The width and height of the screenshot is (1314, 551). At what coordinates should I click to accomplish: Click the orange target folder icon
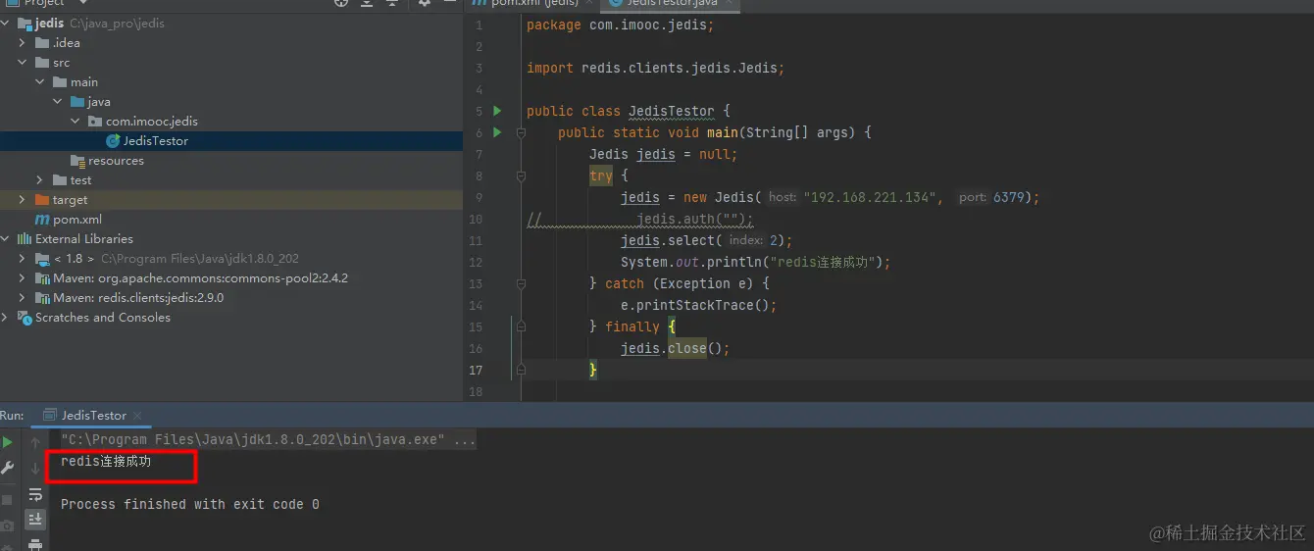[x=42, y=200]
